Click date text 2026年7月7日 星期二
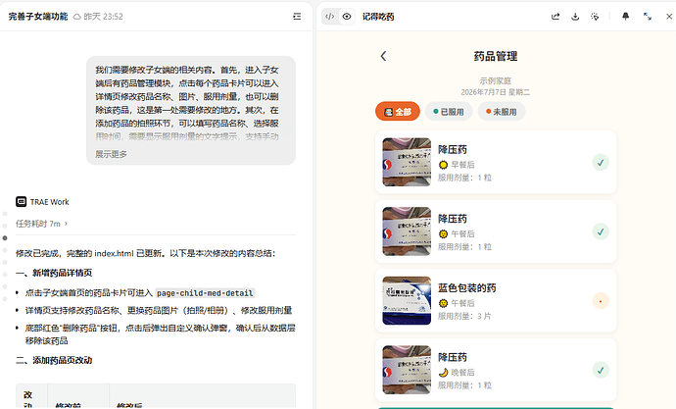Viewport: 676px width, 409px height. point(496,92)
